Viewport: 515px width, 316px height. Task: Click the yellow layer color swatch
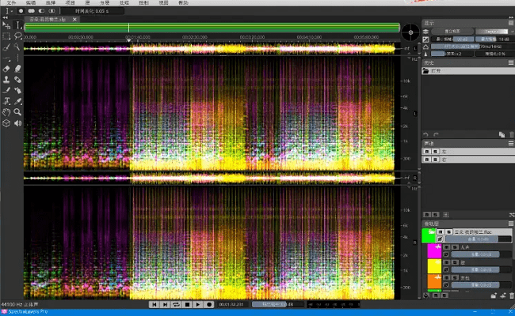433,265
